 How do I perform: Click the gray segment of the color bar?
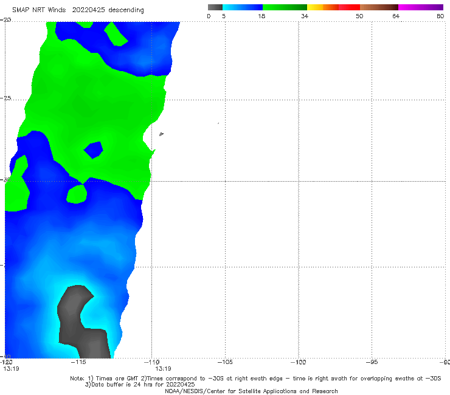(215, 7)
